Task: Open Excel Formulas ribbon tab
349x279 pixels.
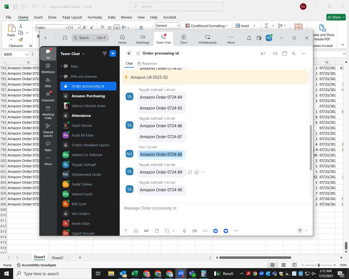Action: 95,17
